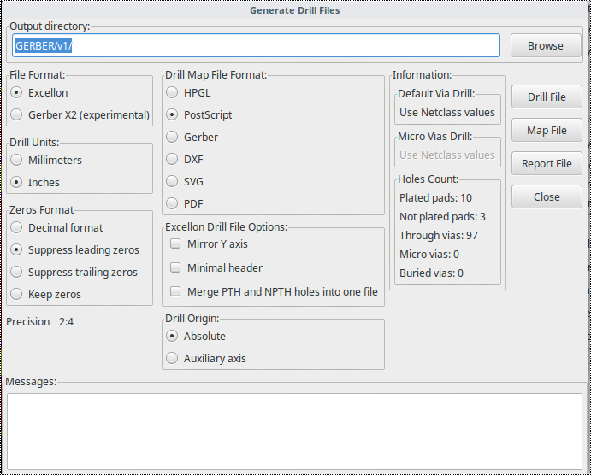Image resolution: width=591 pixels, height=475 pixels.
Task: Select PDF drill map format
Action: [173, 203]
